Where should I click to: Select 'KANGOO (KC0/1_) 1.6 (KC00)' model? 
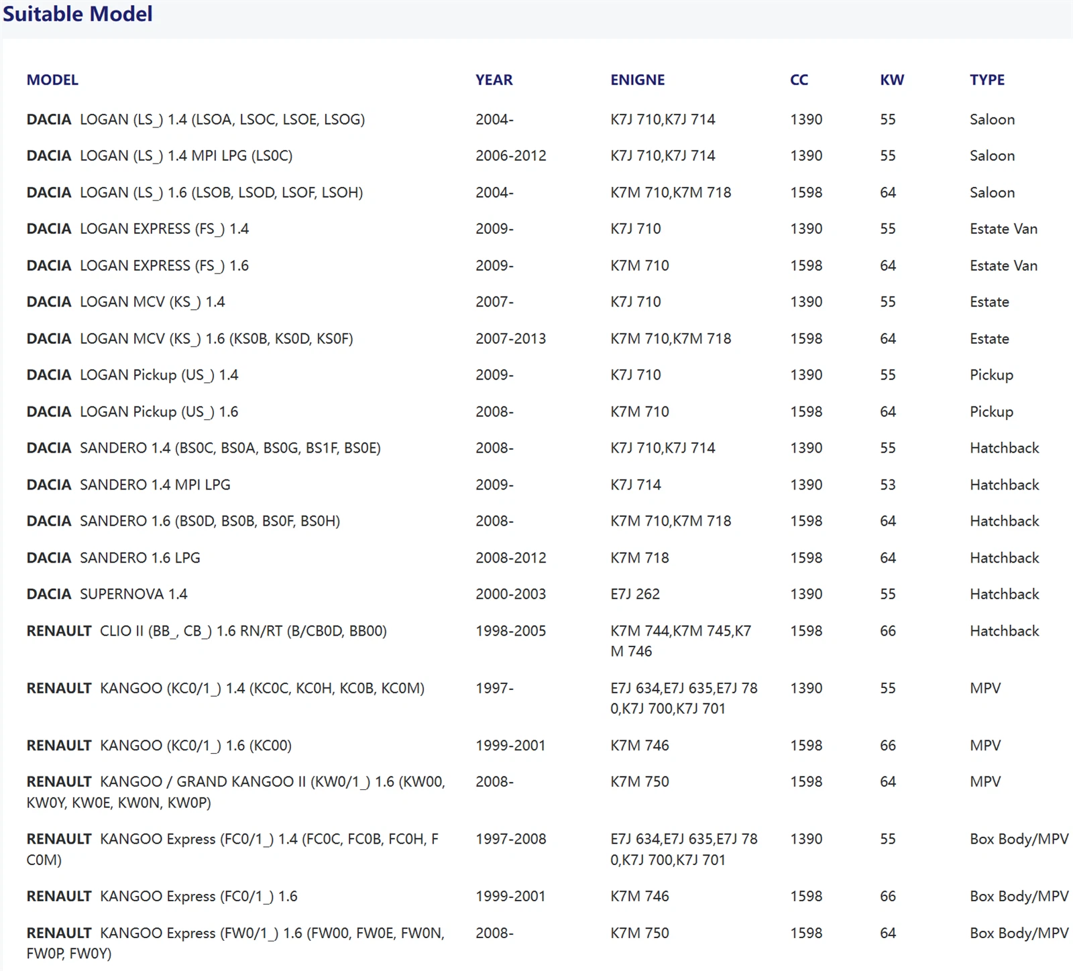click(159, 746)
